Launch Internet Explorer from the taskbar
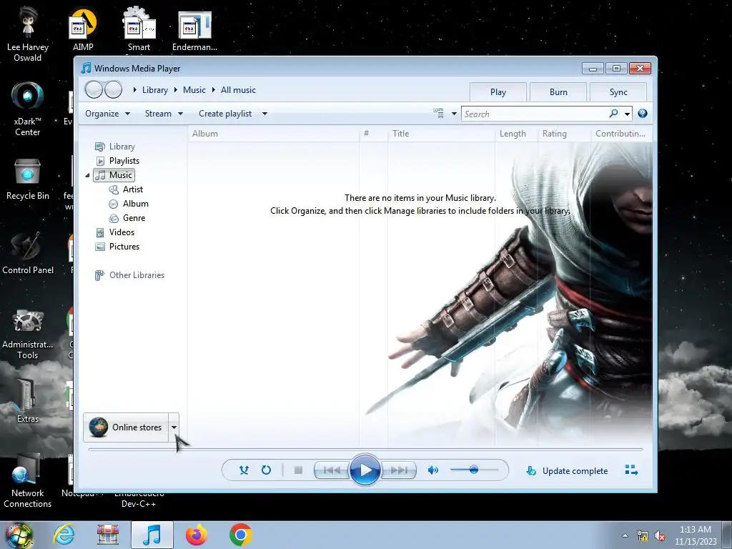This screenshot has width=732, height=549. [x=64, y=535]
